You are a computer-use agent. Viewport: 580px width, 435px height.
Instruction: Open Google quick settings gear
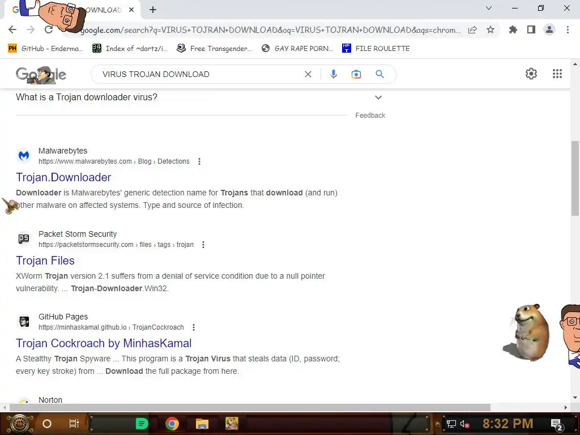(x=531, y=74)
